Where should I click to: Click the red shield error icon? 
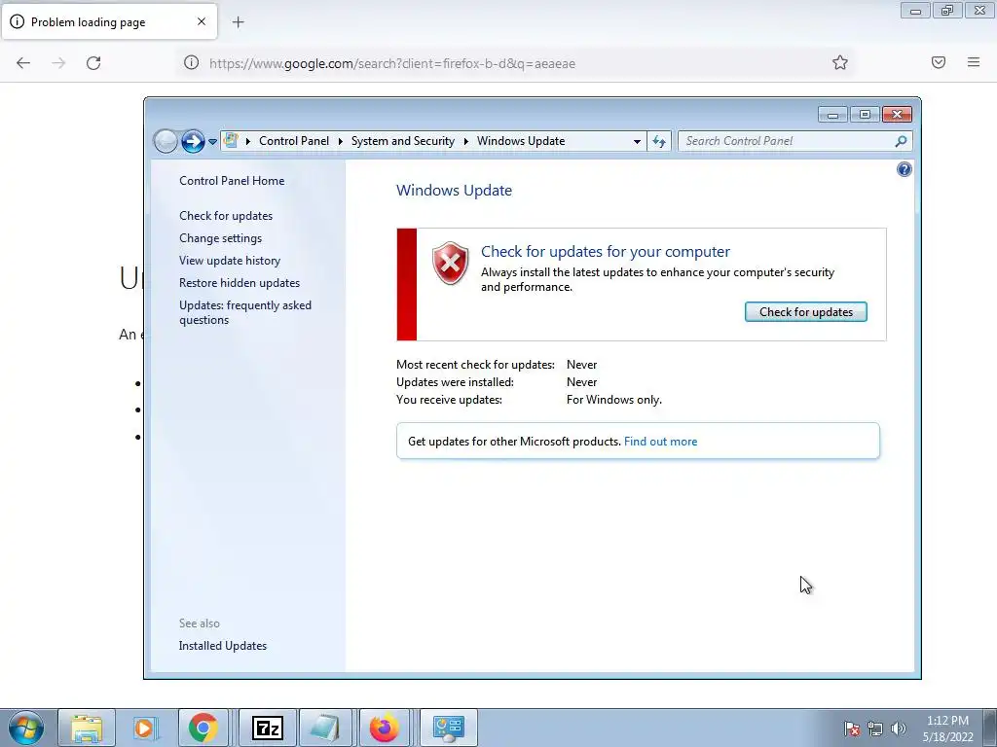(x=450, y=263)
